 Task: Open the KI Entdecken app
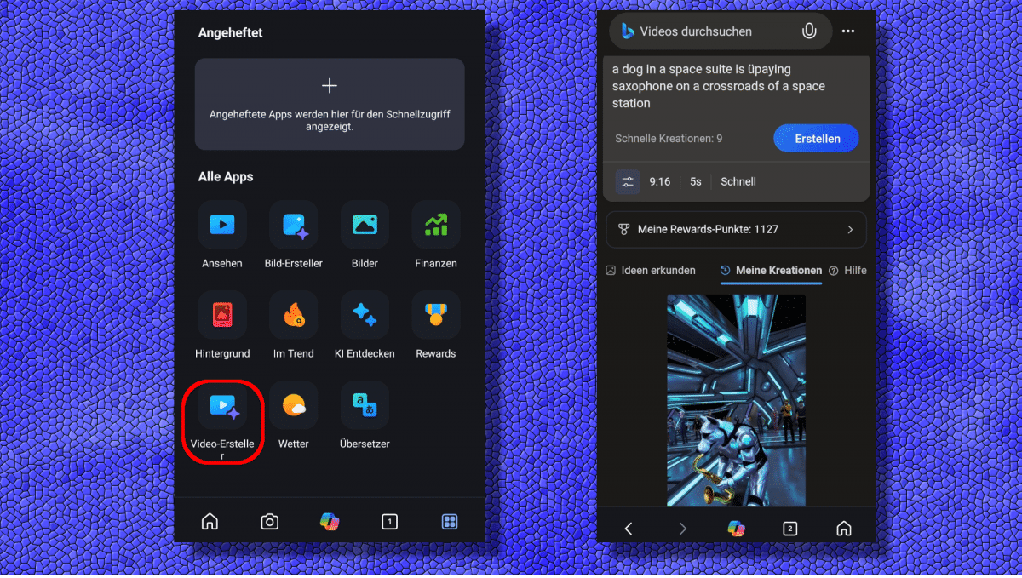tap(365, 315)
